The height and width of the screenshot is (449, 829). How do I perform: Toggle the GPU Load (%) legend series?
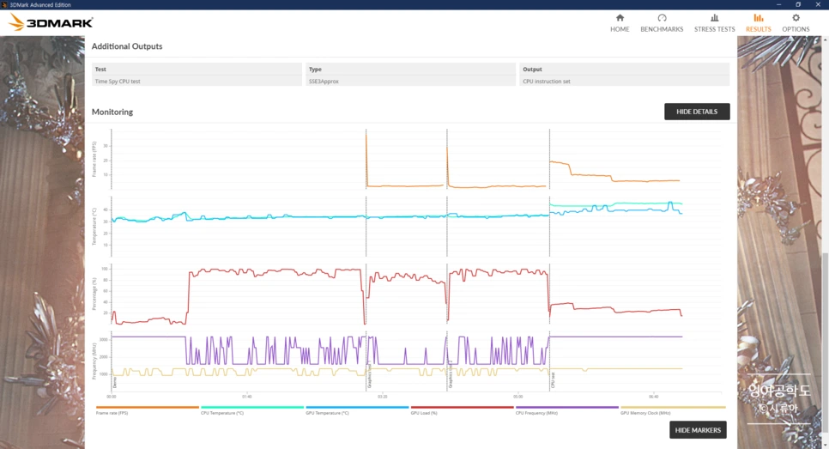[x=462, y=410]
